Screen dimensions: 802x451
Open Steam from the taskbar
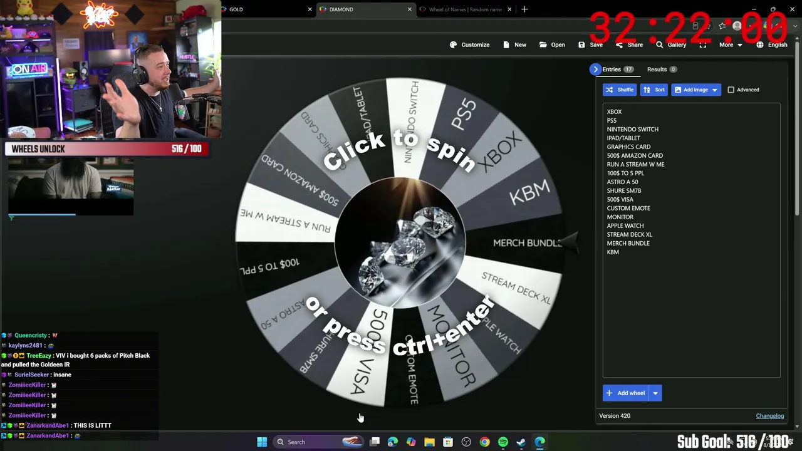point(521,442)
